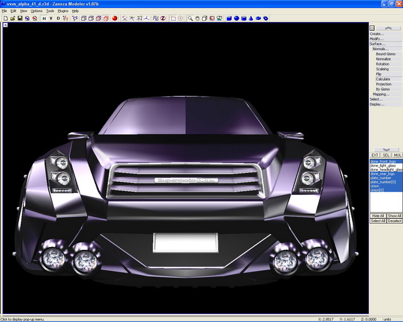The image size is (403, 322).
Task: Open the Edit menu
Action: (x=13, y=11)
